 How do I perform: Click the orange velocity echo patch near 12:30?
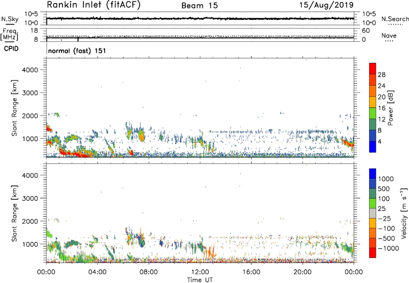click(x=209, y=252)
